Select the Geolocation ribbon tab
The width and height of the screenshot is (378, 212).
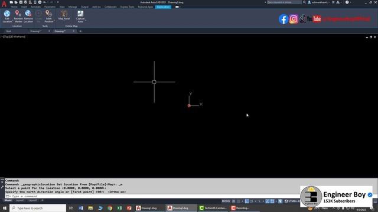point(163,7)
